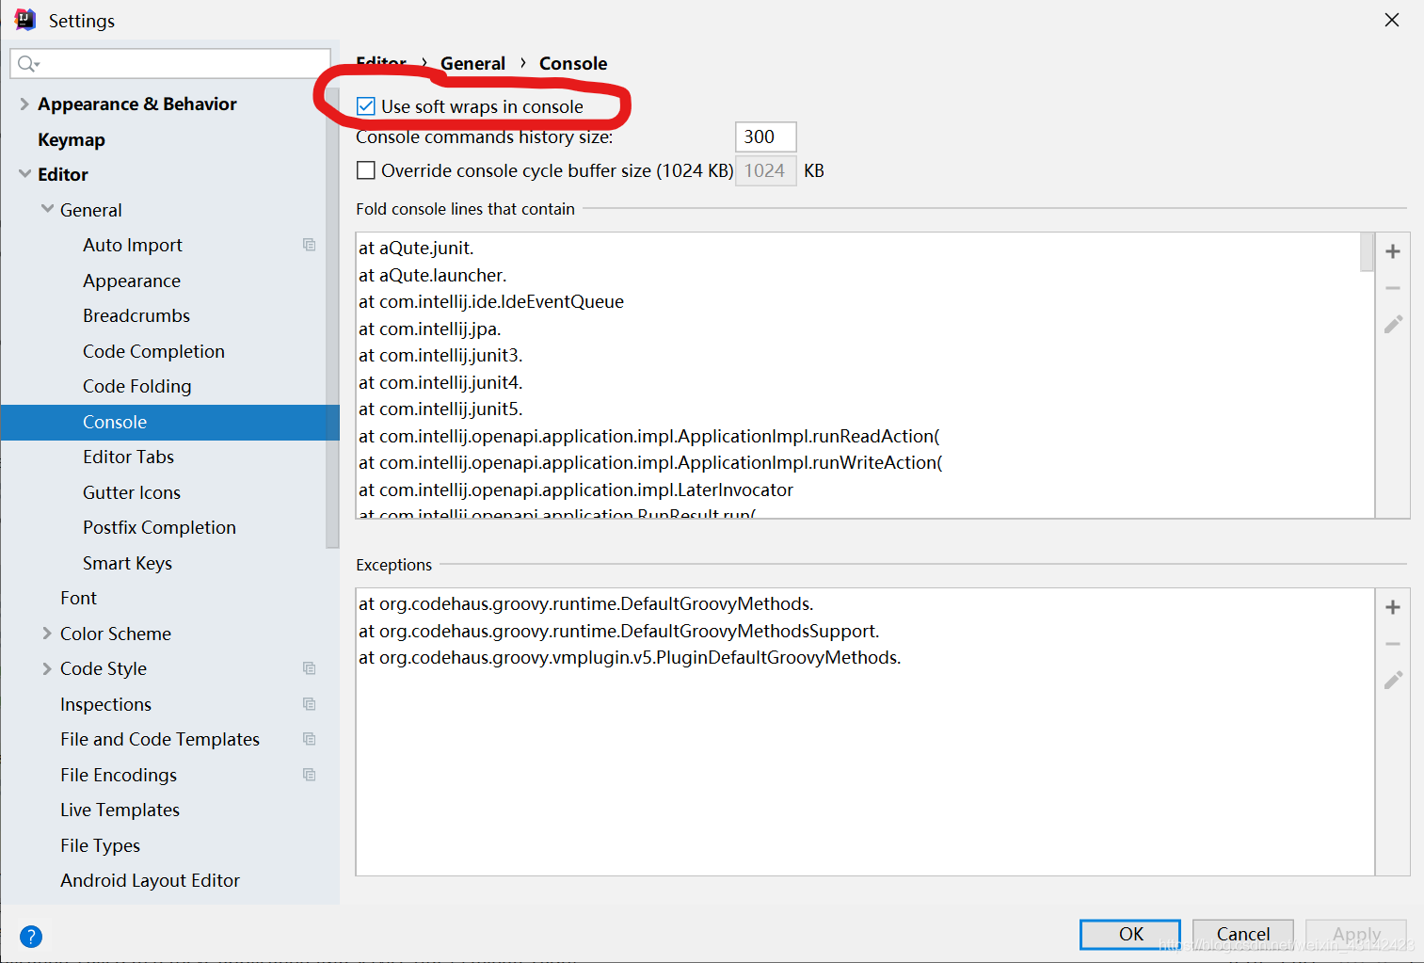Click the add button for fold console lines
Image resolution: width=1424 pixels, height=963 pixels.
point(1393,251)
